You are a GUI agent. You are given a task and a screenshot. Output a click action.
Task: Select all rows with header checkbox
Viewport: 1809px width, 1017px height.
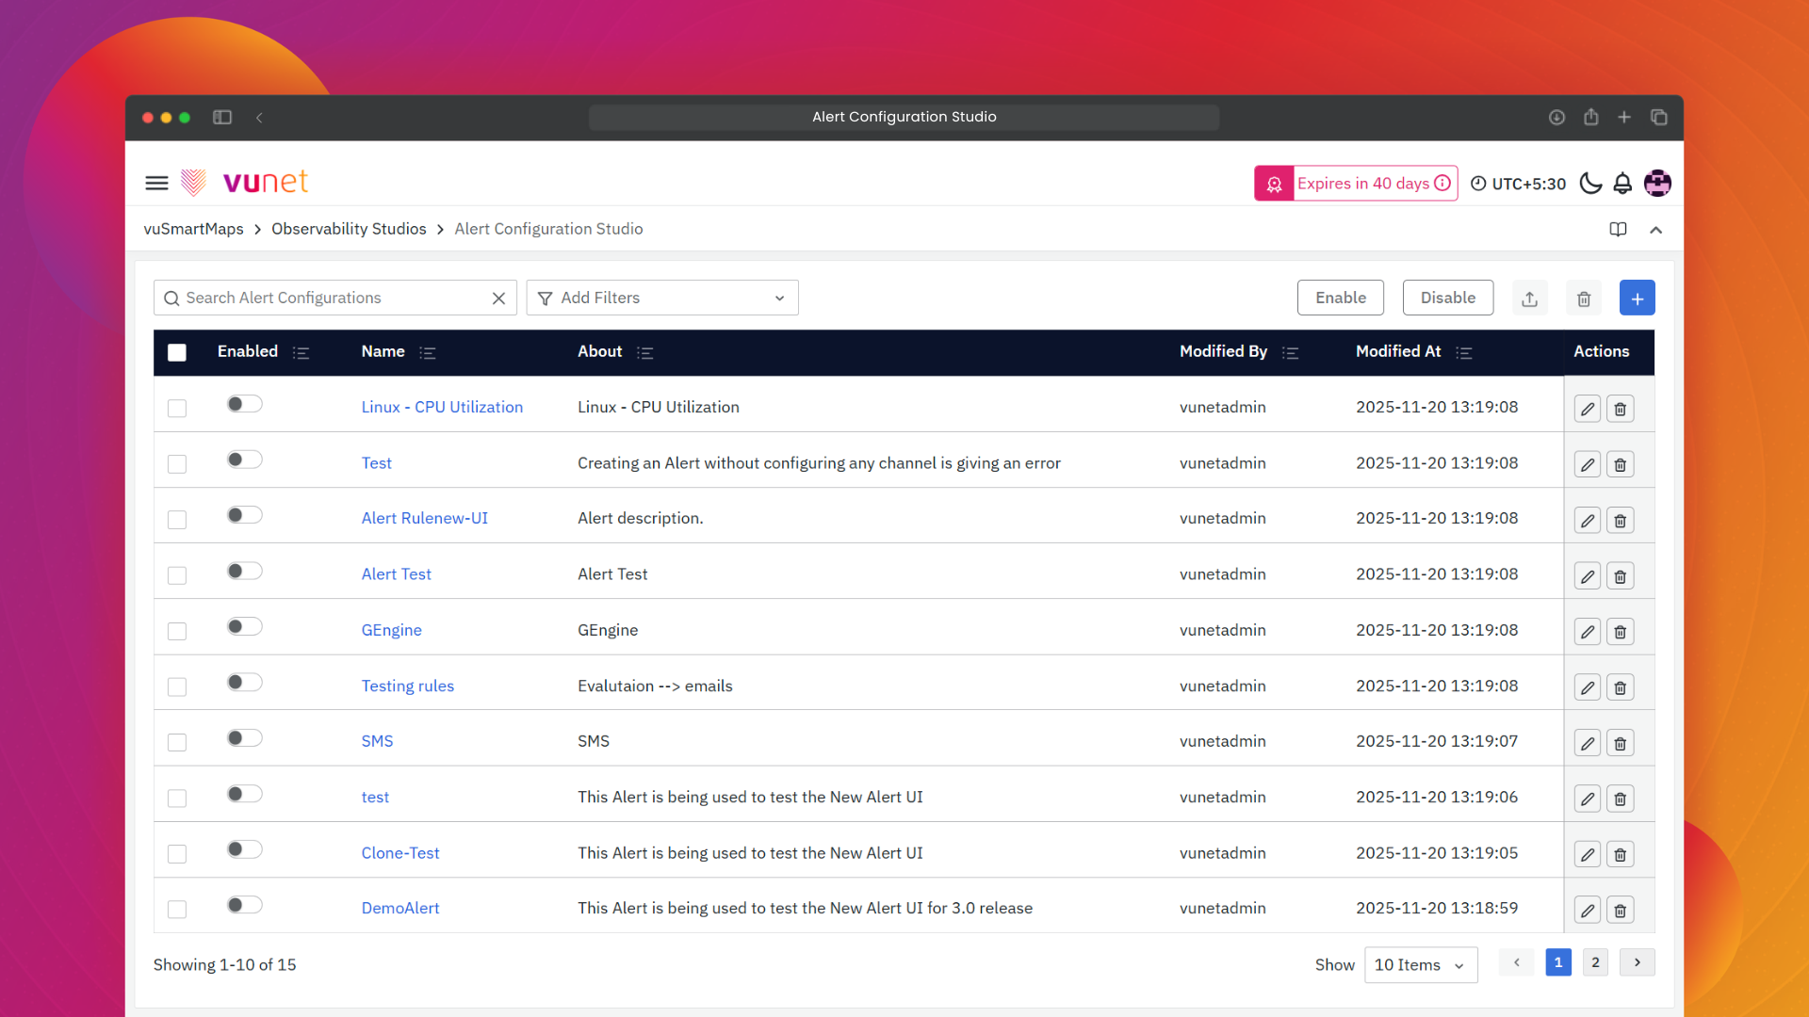(177, 352)
